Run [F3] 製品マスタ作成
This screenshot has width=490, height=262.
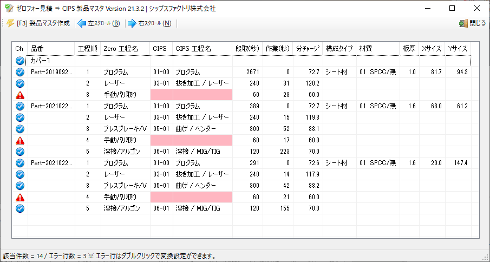click(x=38, y=23)
